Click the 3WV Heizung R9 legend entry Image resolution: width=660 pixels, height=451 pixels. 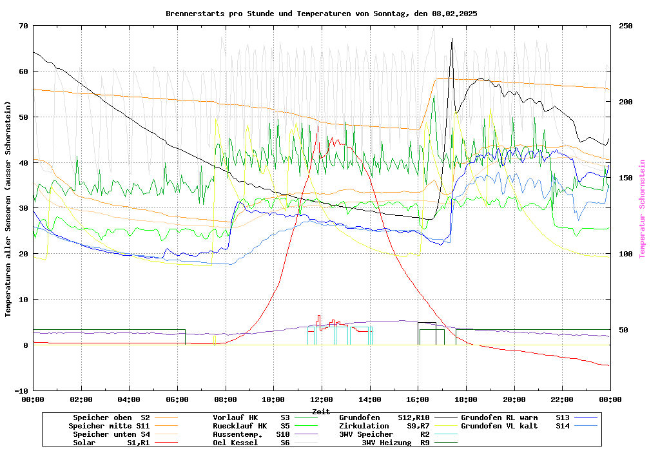[x=395, y=443]
